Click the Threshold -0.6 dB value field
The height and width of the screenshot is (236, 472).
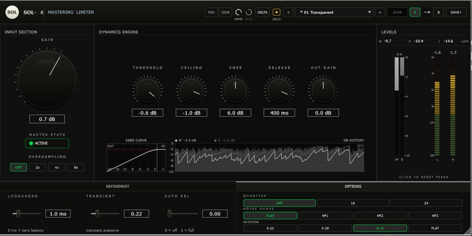(x=147, y=113)
